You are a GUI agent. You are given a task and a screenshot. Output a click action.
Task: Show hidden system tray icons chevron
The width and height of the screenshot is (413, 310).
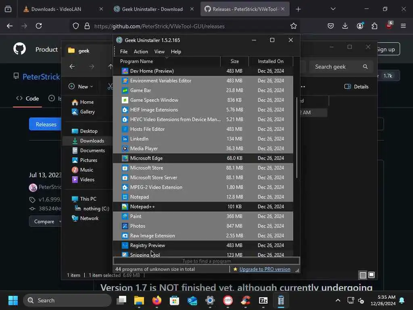tap(338, 300)
